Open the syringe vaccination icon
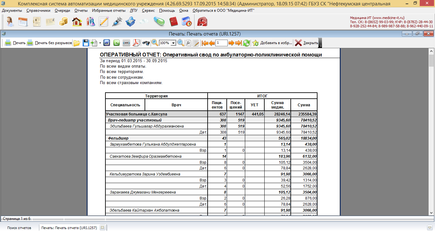Viewport: 435px width, 231px height. pos(117,22)
